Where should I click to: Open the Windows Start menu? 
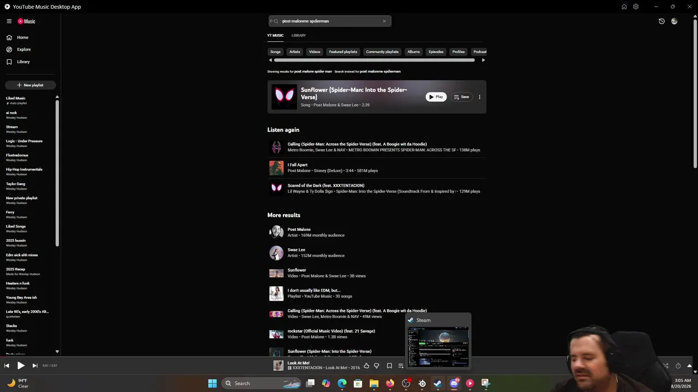(x=212, y=383)
